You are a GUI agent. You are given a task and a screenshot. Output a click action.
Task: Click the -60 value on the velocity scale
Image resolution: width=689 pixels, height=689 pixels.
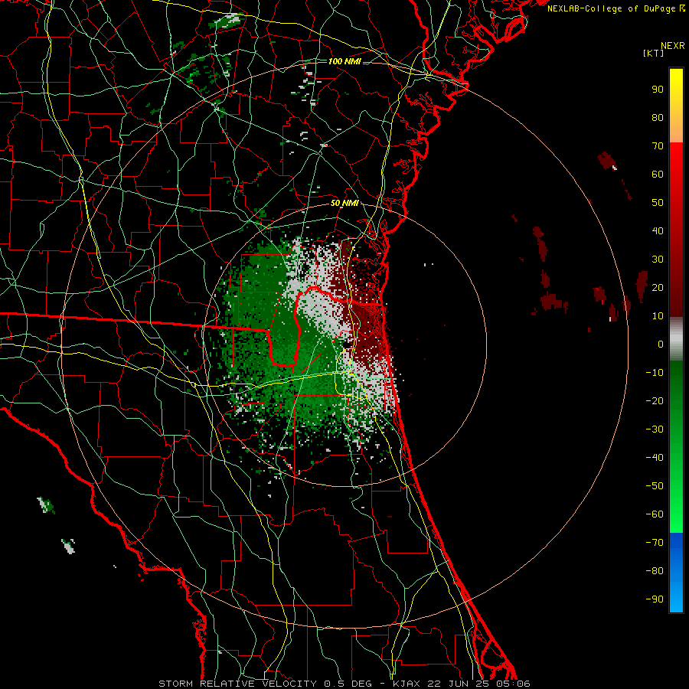pos(655,514)
